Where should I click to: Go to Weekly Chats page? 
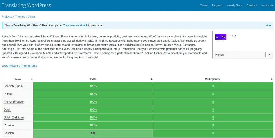tap(234, 6)
